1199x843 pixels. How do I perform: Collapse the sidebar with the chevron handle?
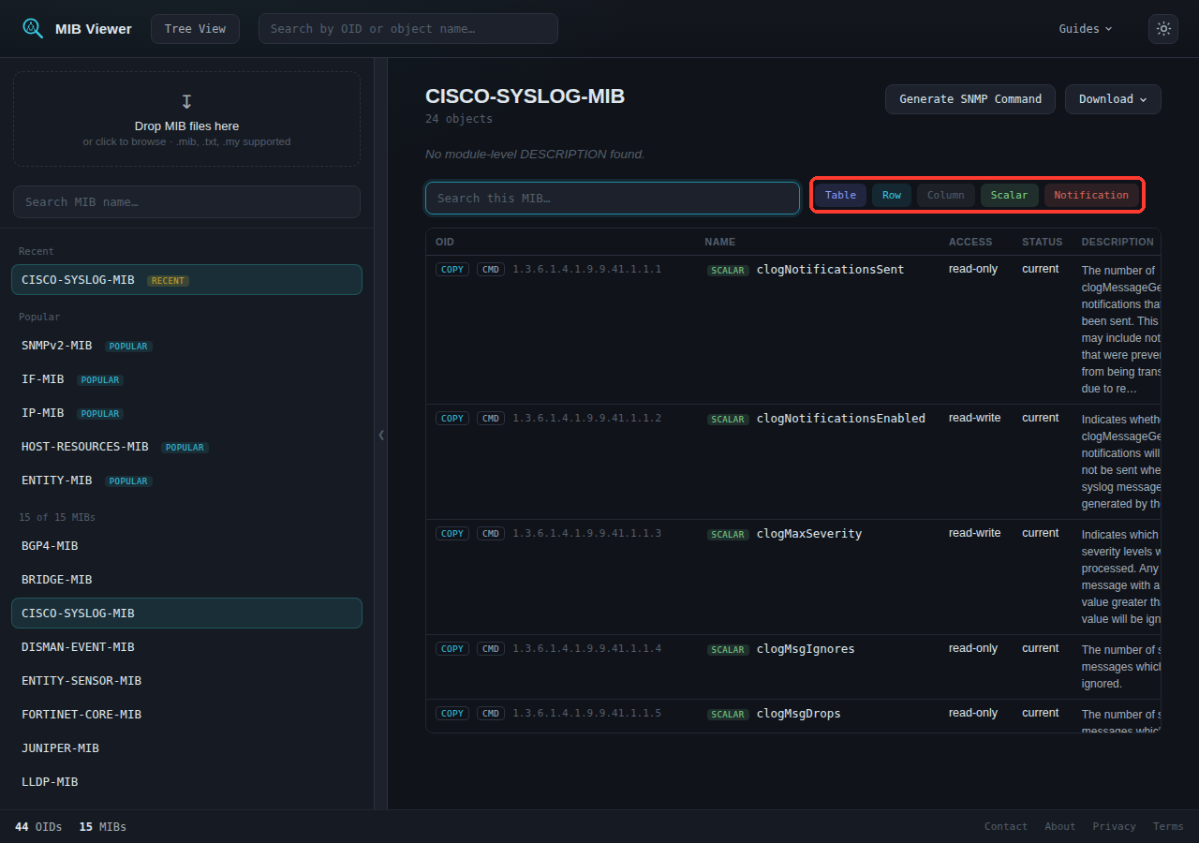point(381,435)
